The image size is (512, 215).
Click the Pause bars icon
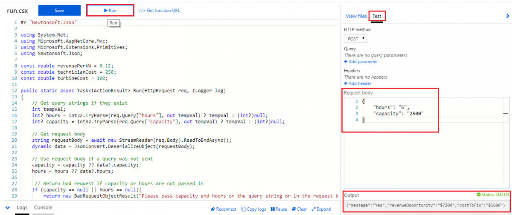point(273,209)
